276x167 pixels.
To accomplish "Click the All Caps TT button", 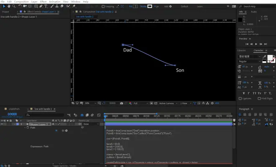I will coord(254,93).
